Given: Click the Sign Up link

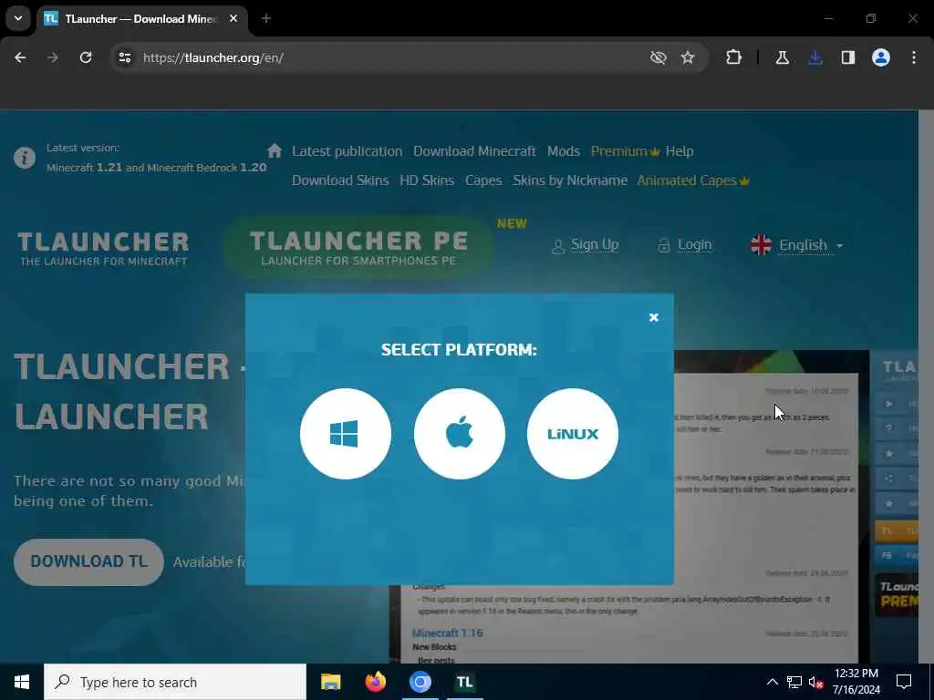Looking at the screenshot, I should (585, 244).
